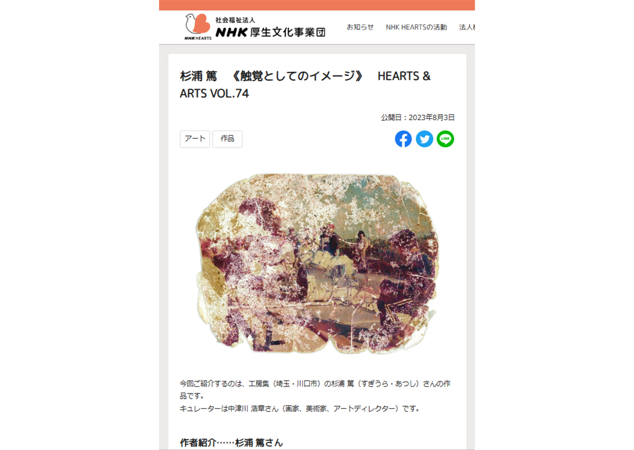Click the orange top banner bar
The image size is (634, 450).
pos(317,5)
